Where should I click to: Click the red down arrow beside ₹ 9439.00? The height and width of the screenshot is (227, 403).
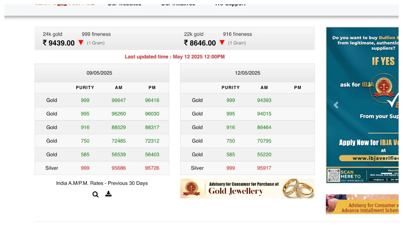[81, 43]
